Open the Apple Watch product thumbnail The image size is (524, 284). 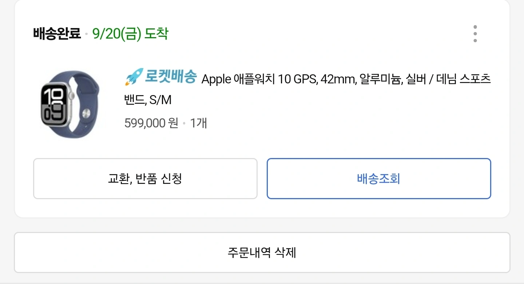click(x=70, y=104)
